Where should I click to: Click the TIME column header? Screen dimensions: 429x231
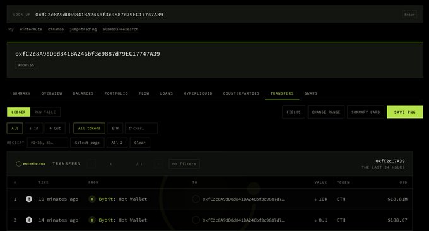coord(44,182)
